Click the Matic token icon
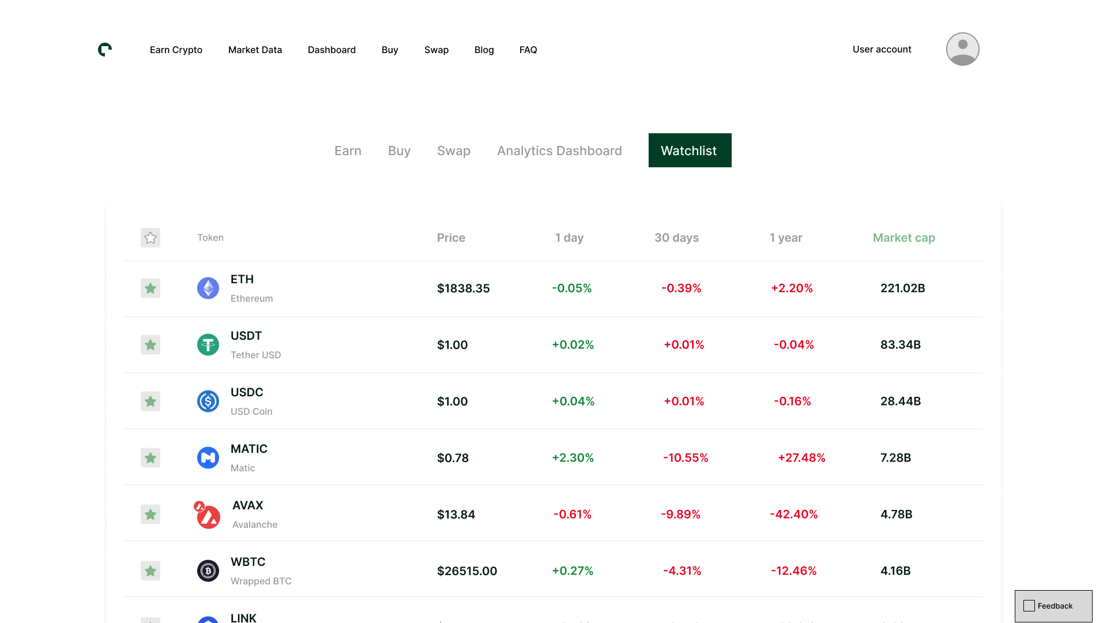 pos(208,457)
